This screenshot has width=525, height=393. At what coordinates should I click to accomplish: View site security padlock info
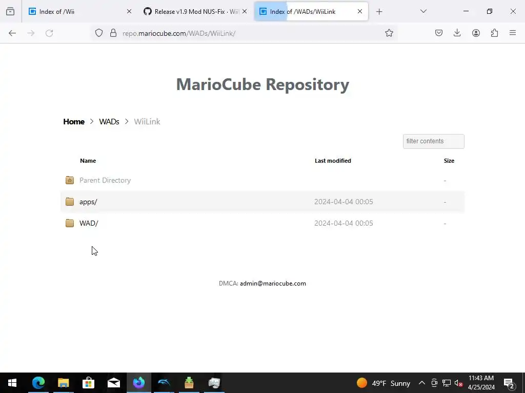pyautogui.click(x=113, y=33)
